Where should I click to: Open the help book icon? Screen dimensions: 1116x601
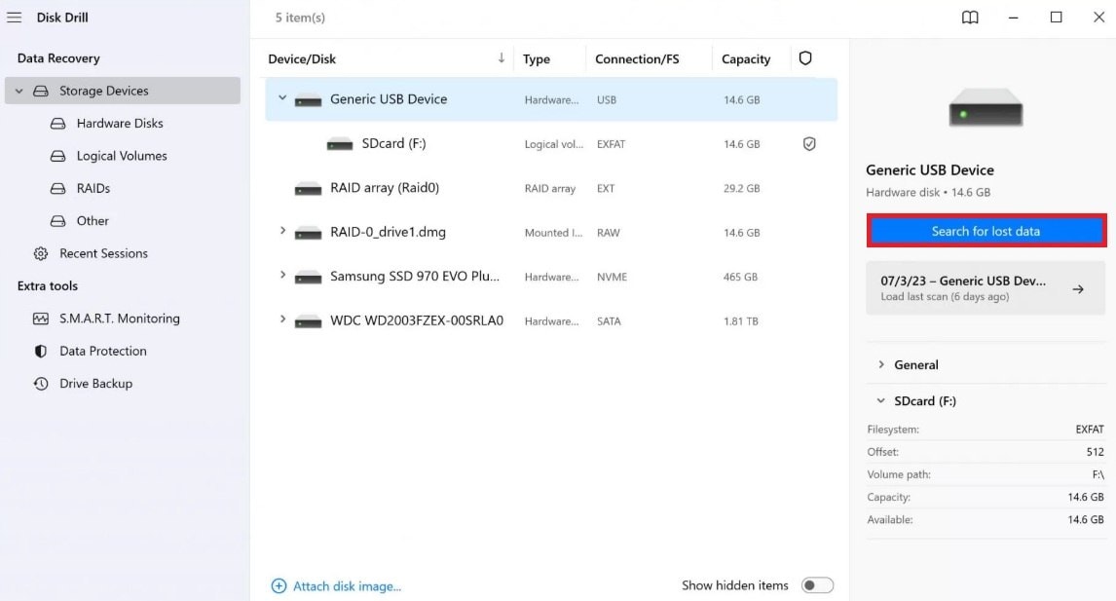tap(970, 18)
